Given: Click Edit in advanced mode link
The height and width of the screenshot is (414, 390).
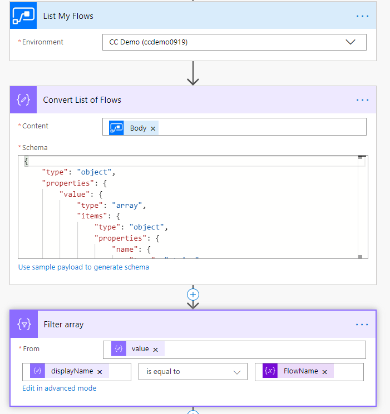Looking at the screenshot, I should 59,388.
